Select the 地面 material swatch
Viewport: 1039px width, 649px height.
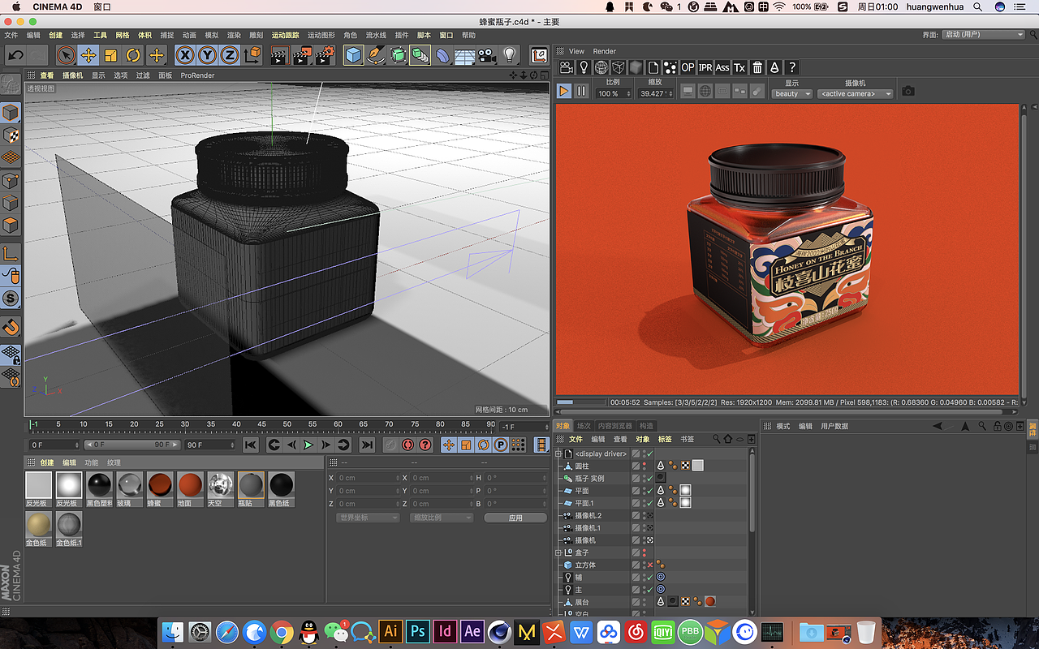pos(190,489)
